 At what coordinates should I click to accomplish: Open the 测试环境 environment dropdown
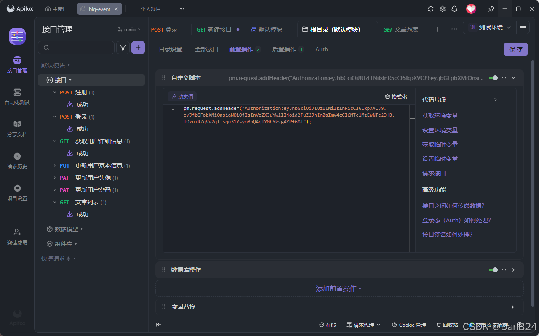(490, 27)
